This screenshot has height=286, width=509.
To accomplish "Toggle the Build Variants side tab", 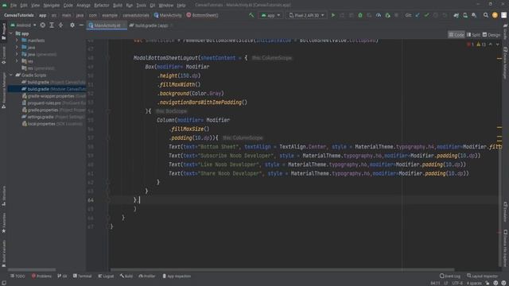I will click(x=3, y=253).
